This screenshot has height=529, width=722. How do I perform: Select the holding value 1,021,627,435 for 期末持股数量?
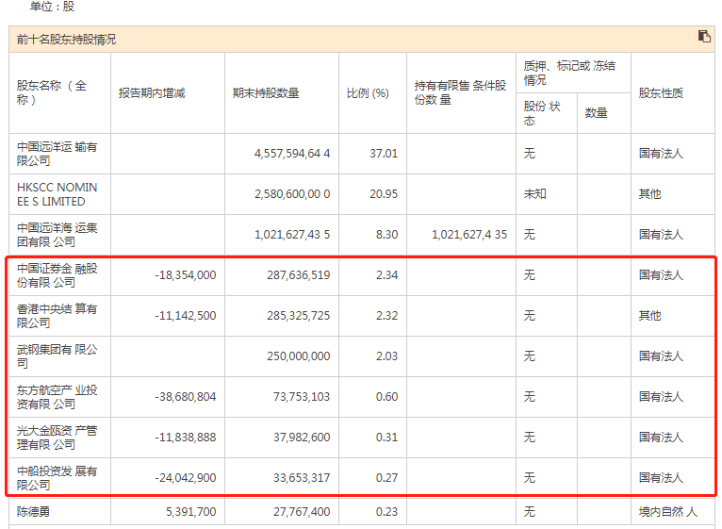292,235
